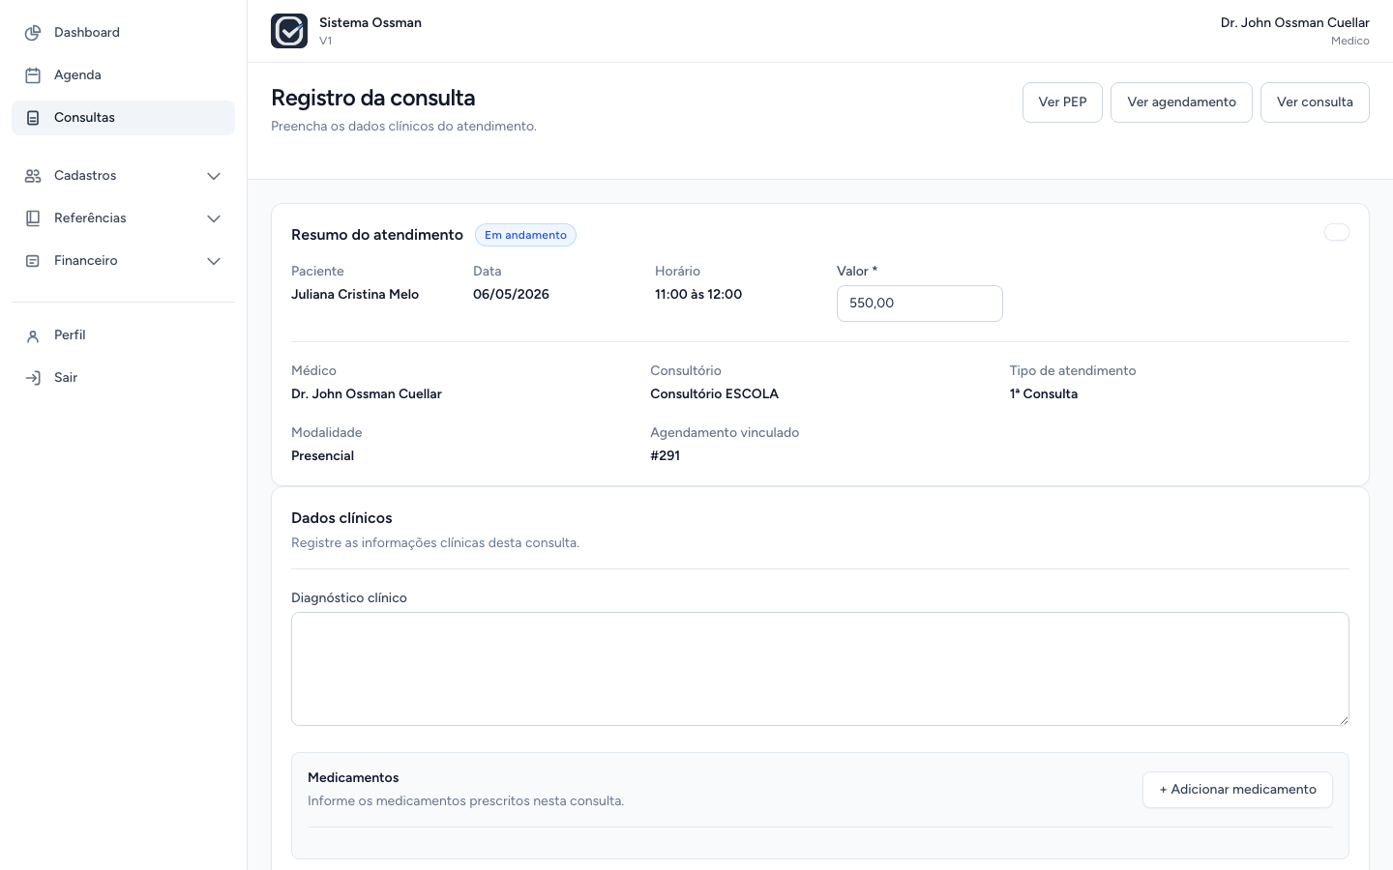1393x870 pixels.
Task: Click the Financeiro icon in sidebar
Action: click(33, 261)
